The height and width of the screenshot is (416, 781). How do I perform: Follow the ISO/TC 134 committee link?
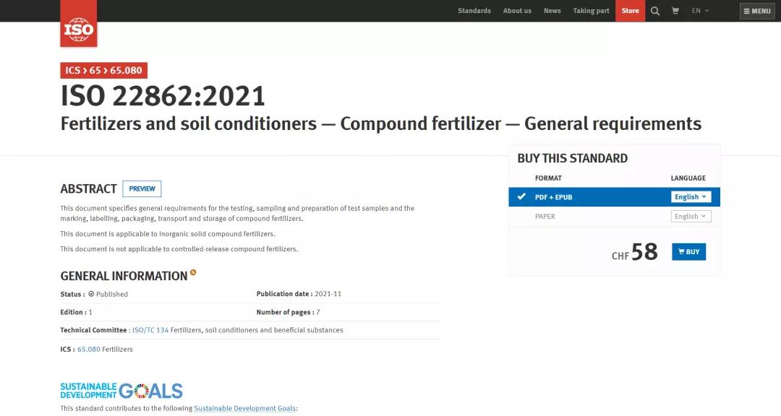pyautogui.click(x=150, y=330)
